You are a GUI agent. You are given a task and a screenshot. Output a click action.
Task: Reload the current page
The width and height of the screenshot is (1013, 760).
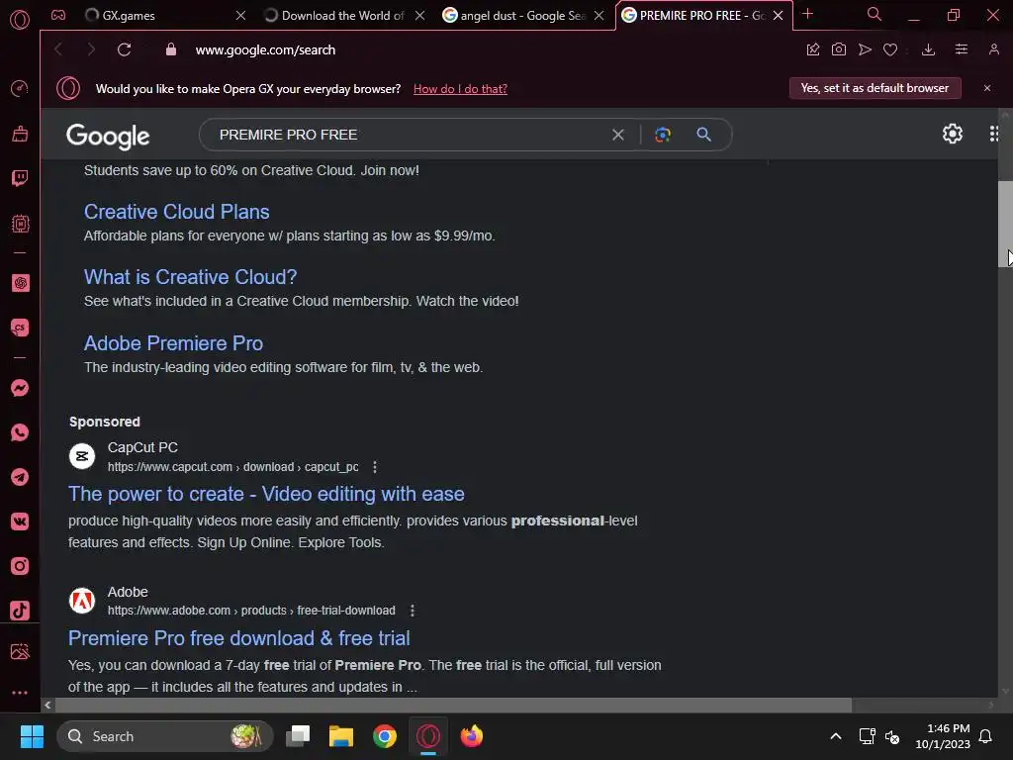point(124,49)
